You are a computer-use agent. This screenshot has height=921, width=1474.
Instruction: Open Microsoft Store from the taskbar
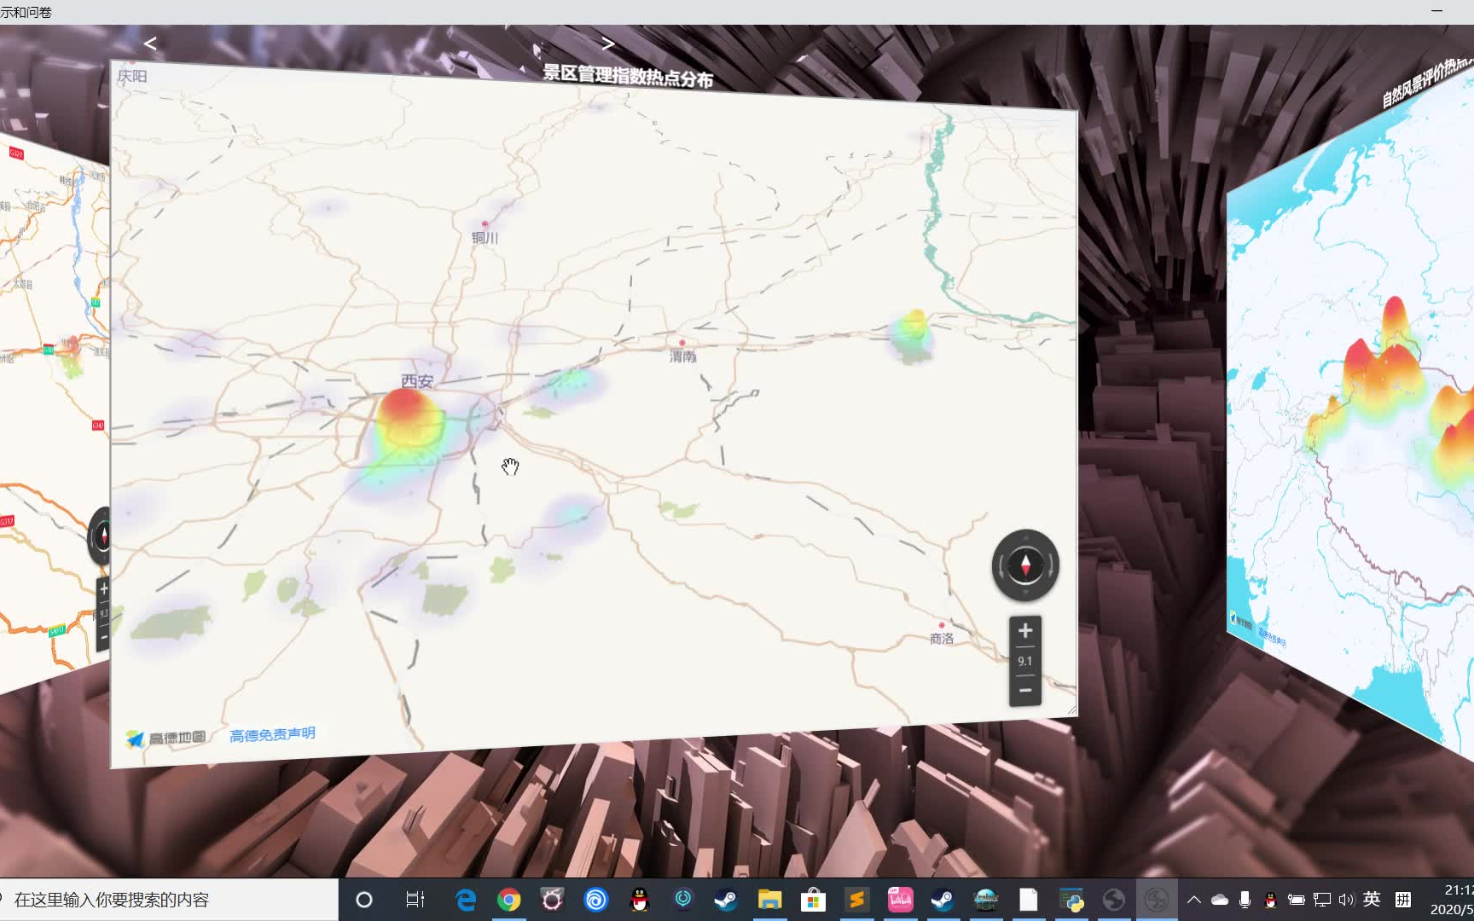(813, 900)
